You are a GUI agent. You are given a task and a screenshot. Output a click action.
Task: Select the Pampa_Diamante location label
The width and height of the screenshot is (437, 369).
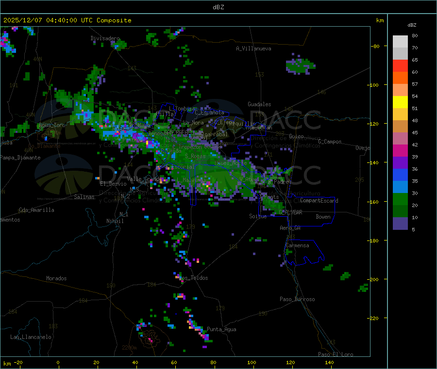pos(20,158)
